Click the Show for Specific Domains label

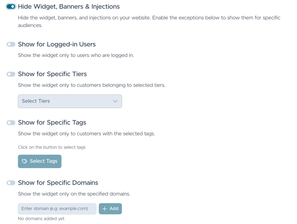point(58,183)
